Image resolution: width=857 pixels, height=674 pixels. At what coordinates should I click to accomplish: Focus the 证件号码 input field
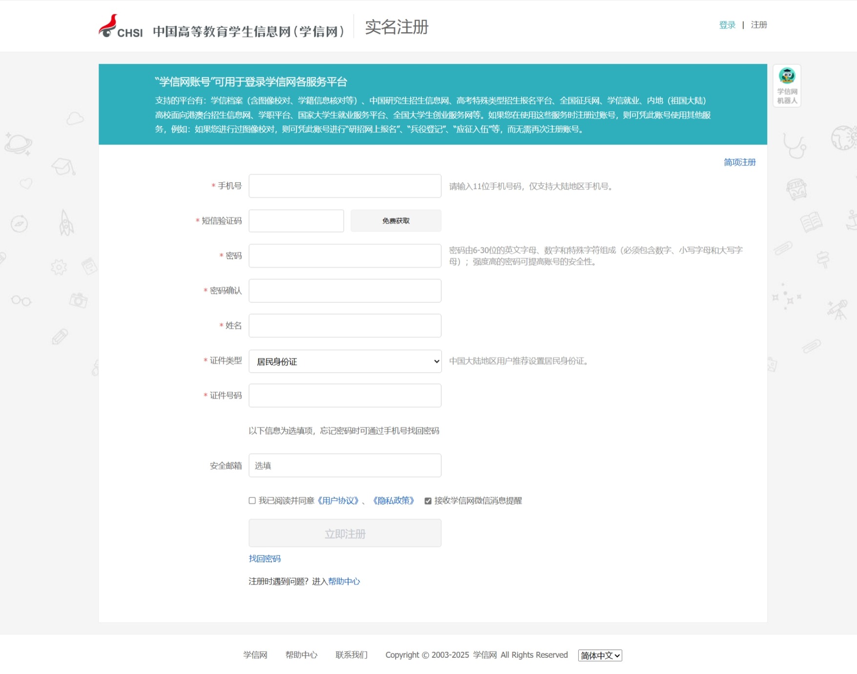coord(345,396)
